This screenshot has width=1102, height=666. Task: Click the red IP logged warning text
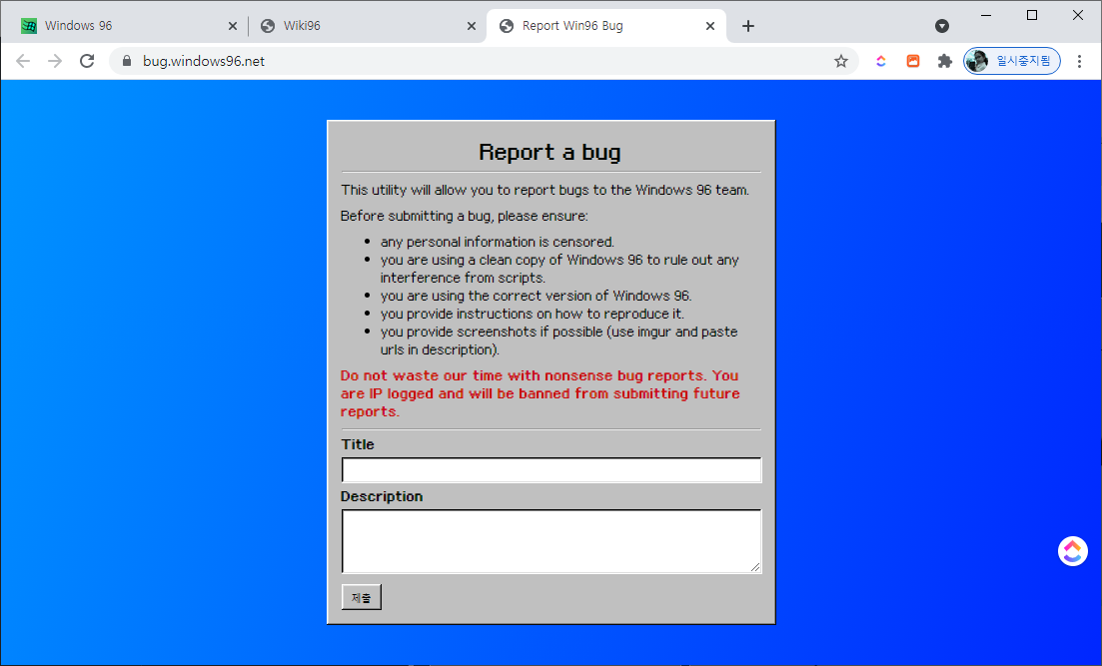[540, 393]
